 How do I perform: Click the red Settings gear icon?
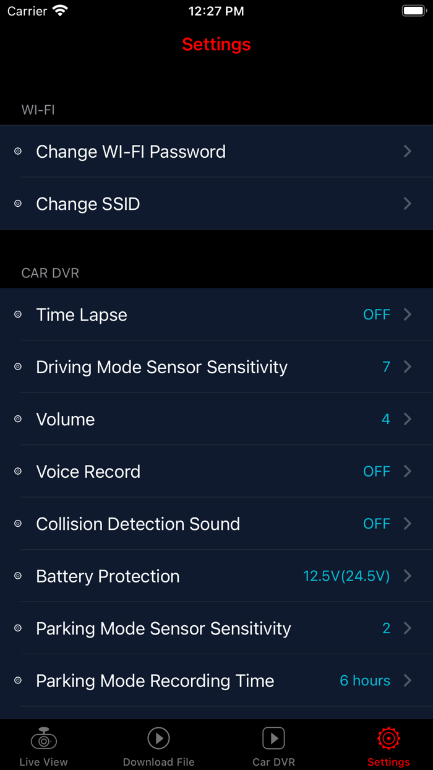[x=388, y=738]
